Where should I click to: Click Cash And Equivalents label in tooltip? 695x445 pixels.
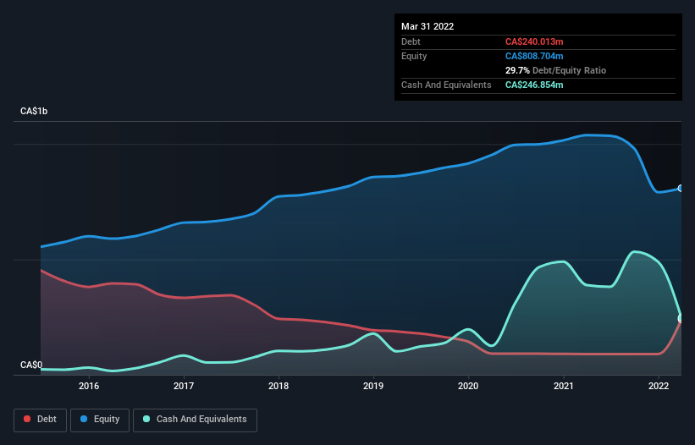click(x=446, y=85)
